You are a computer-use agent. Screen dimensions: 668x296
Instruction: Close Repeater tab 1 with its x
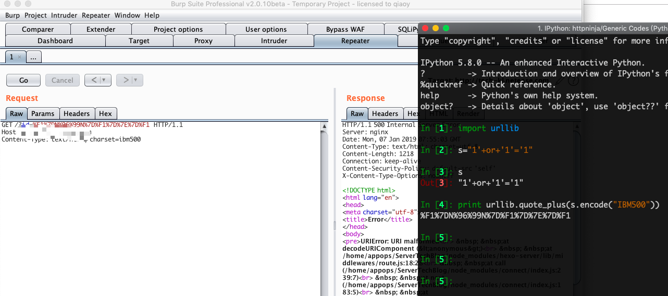click(x=20, y=57)
